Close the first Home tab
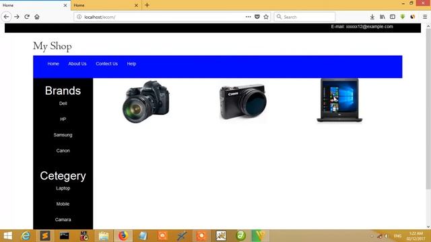Screen dimensions: 431x242 pos(65,5)
